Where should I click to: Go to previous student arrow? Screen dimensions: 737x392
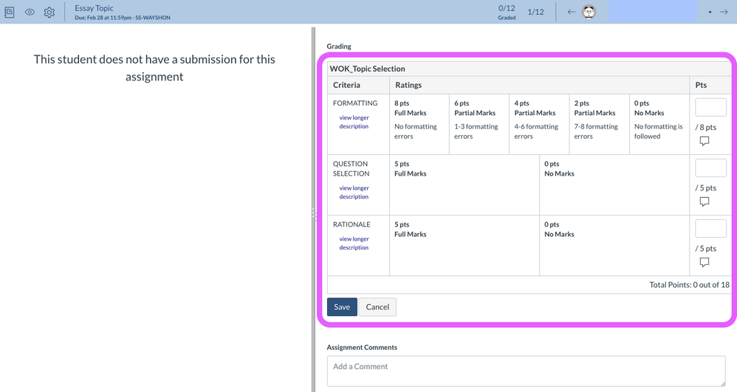[571, 12]
